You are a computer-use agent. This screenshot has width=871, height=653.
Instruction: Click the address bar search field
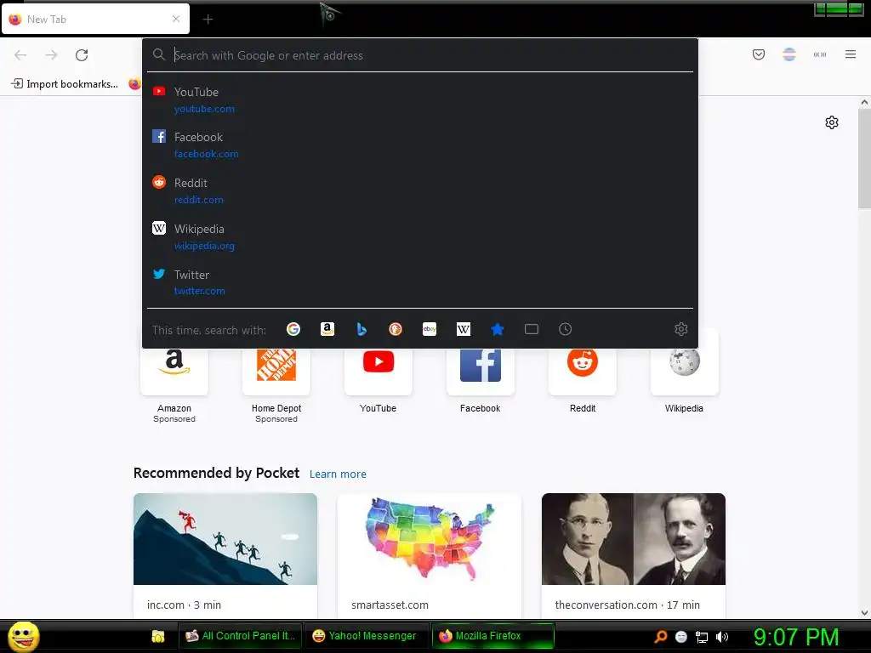coord(420,55)
